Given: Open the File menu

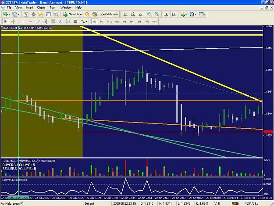Looking at the screenshot, I should (9, 7).
